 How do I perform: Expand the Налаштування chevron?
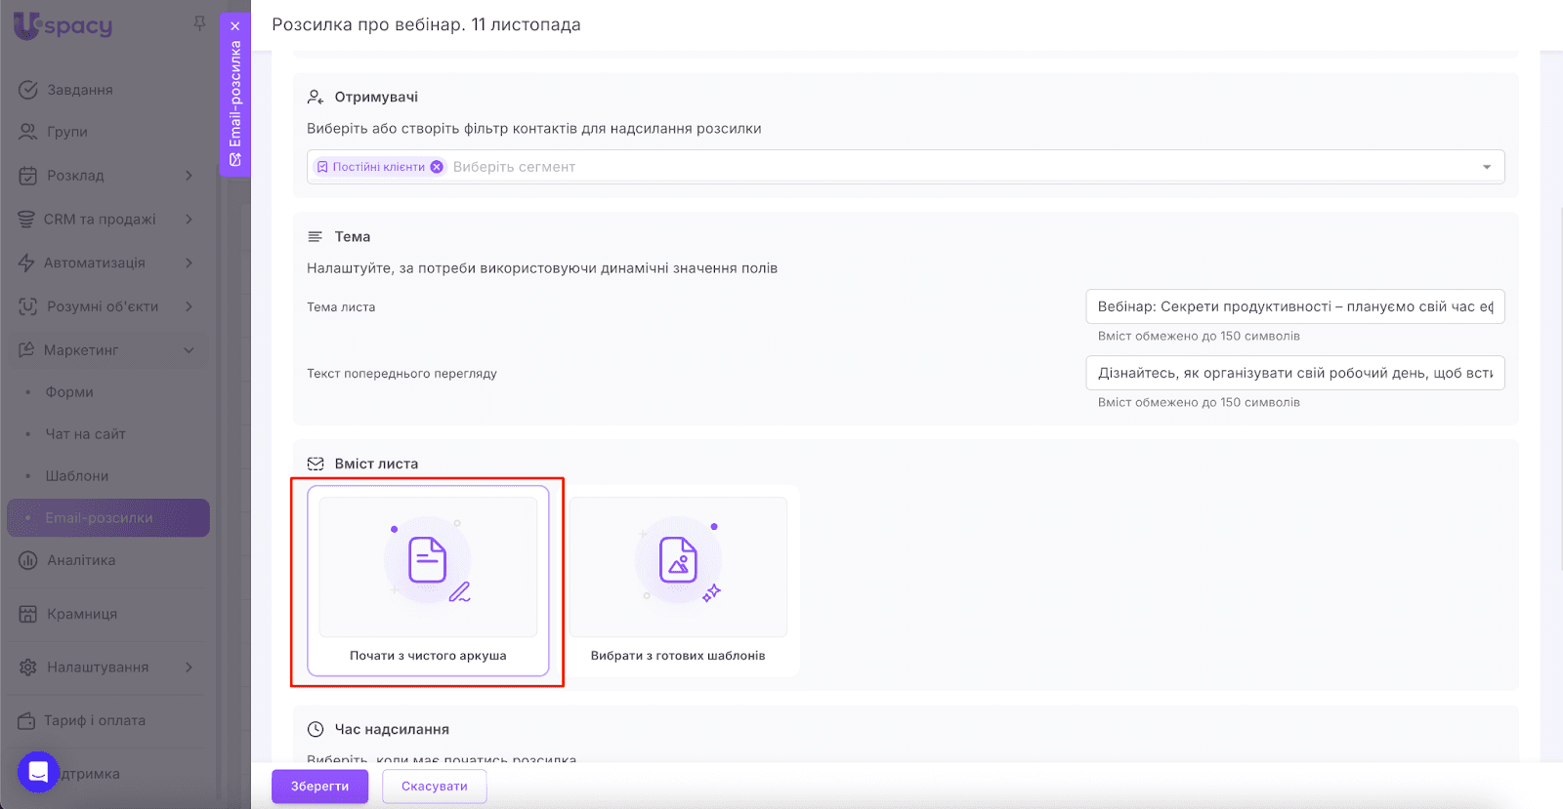(x=190, y=667)
